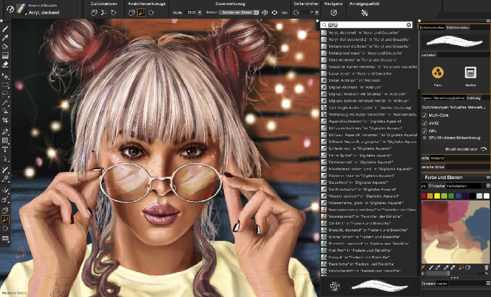The height and width of the screenshot is (297, 491).
Task: Open the Stufe zoom level dropdown
Action: tap(200, 12)
